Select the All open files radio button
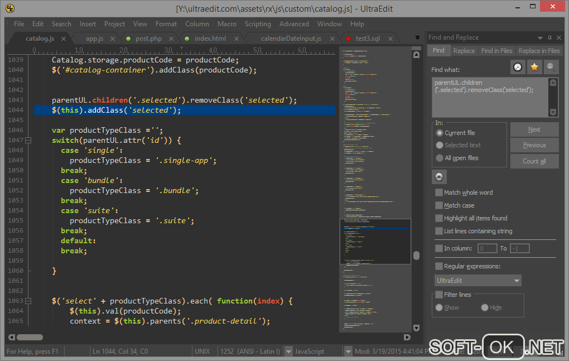This screenshot has height=361, width=569. pos(440,158)
